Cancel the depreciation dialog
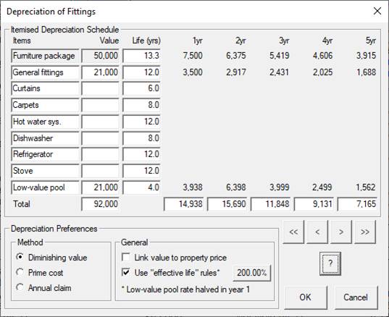This screenshot has width=389, height=317. click(x=356, y=297)
